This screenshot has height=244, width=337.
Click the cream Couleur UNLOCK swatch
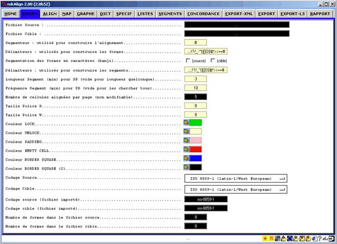tap(196, 131)
